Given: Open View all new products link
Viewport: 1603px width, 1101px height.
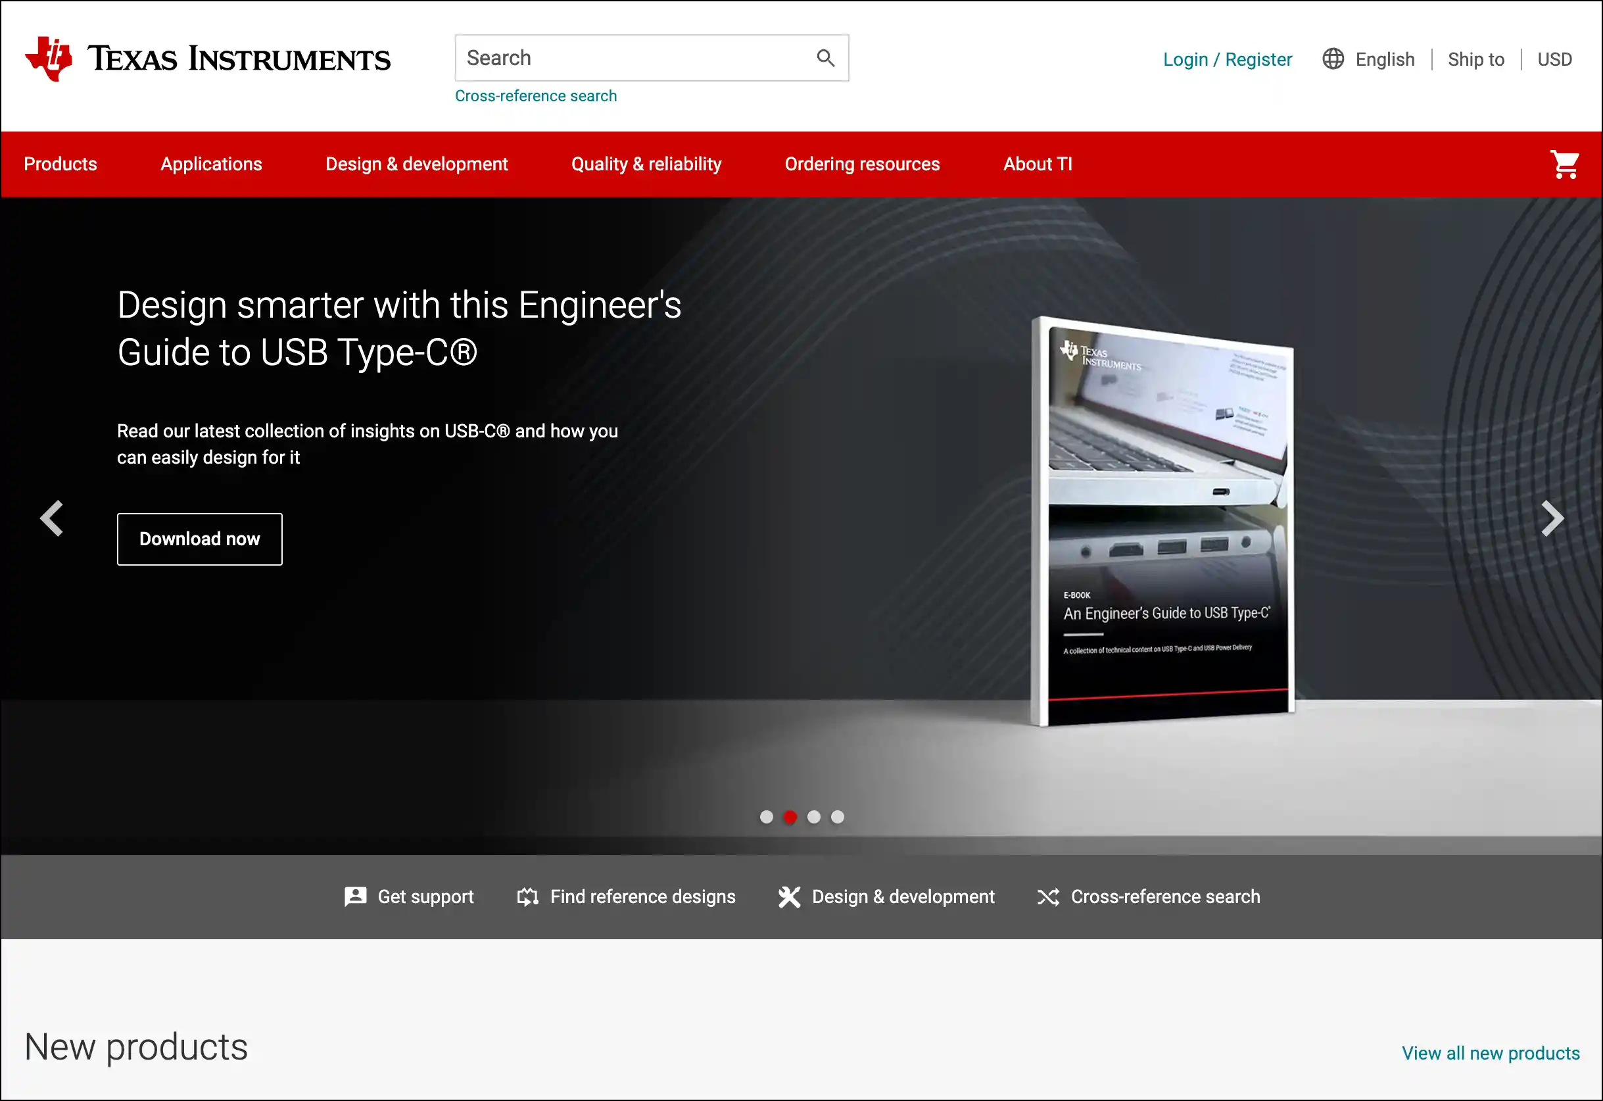Looking at the screenshot, I should (1491, 1054).
